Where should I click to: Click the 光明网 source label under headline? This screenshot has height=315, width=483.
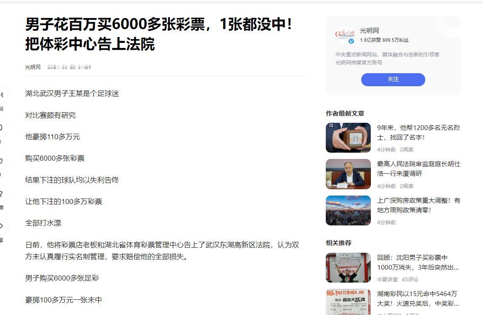32,67
